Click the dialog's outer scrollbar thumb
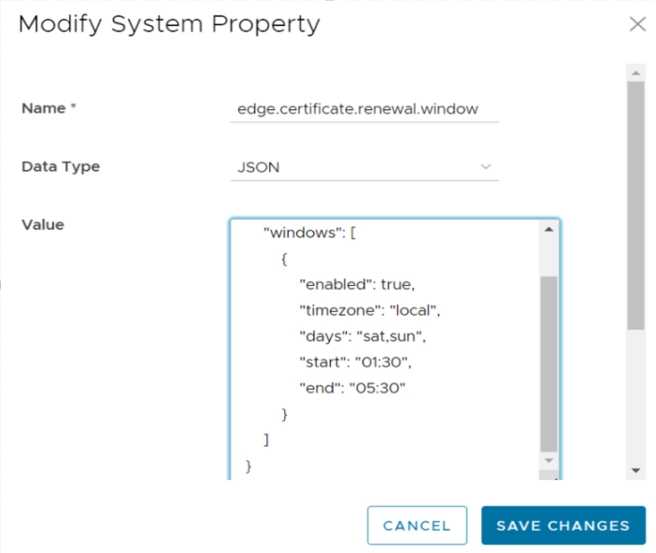Image resolution: width=656 pixels, height=553 pixels. coord(635,206)
